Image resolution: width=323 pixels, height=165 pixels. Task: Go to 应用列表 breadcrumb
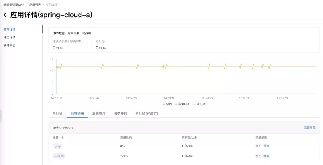click(35, 5)
